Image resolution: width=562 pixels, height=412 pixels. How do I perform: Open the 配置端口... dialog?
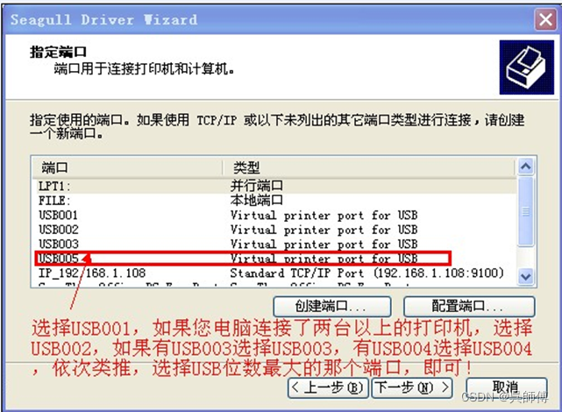point(469,306)
